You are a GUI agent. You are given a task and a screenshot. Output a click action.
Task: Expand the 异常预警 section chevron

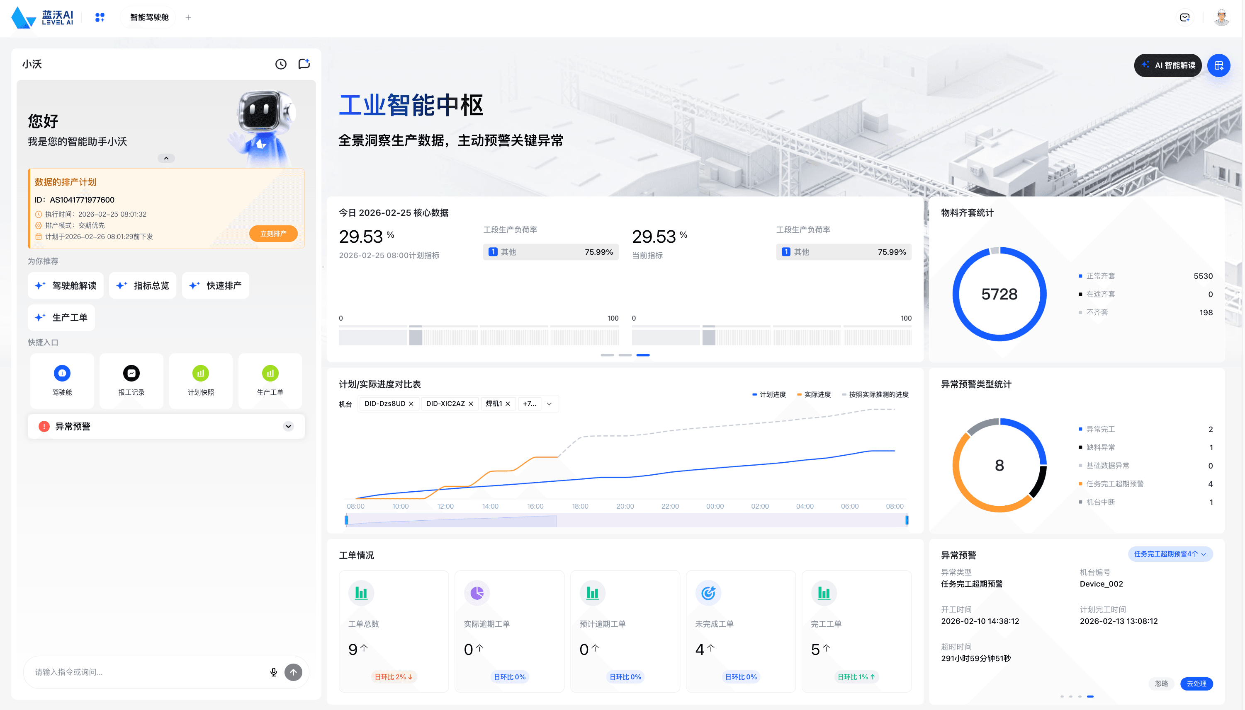(x=289, y=426)
